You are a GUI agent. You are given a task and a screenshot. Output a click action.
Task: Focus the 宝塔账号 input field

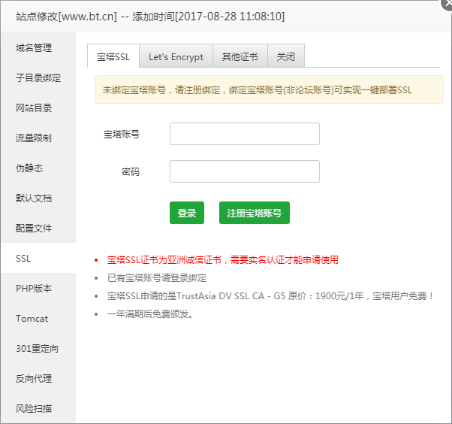245,134
